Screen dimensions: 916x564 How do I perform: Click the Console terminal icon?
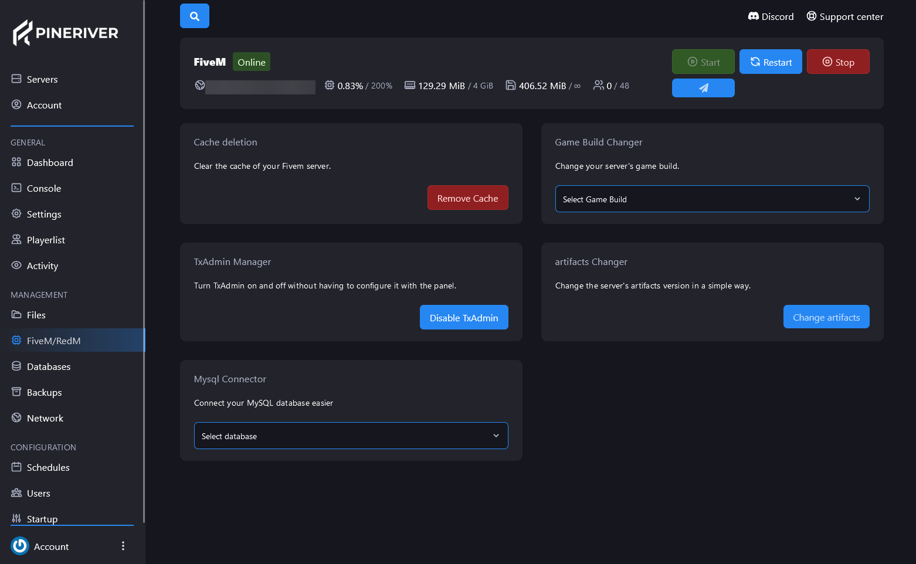(16, 188)
